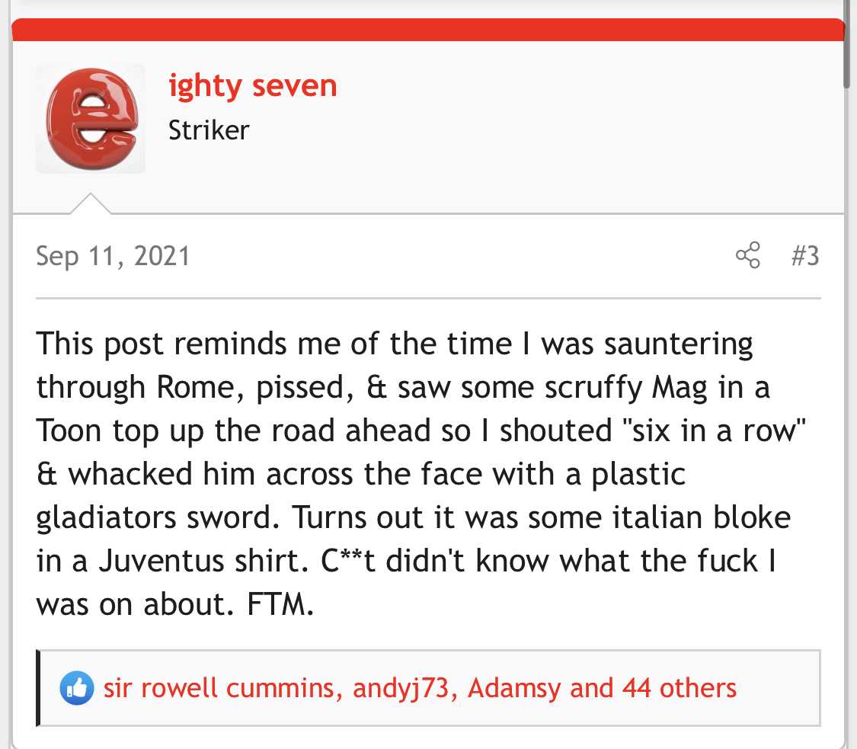Click the word Juventus in the post
This screenshot has height=749, width=857.
(161, 561)
